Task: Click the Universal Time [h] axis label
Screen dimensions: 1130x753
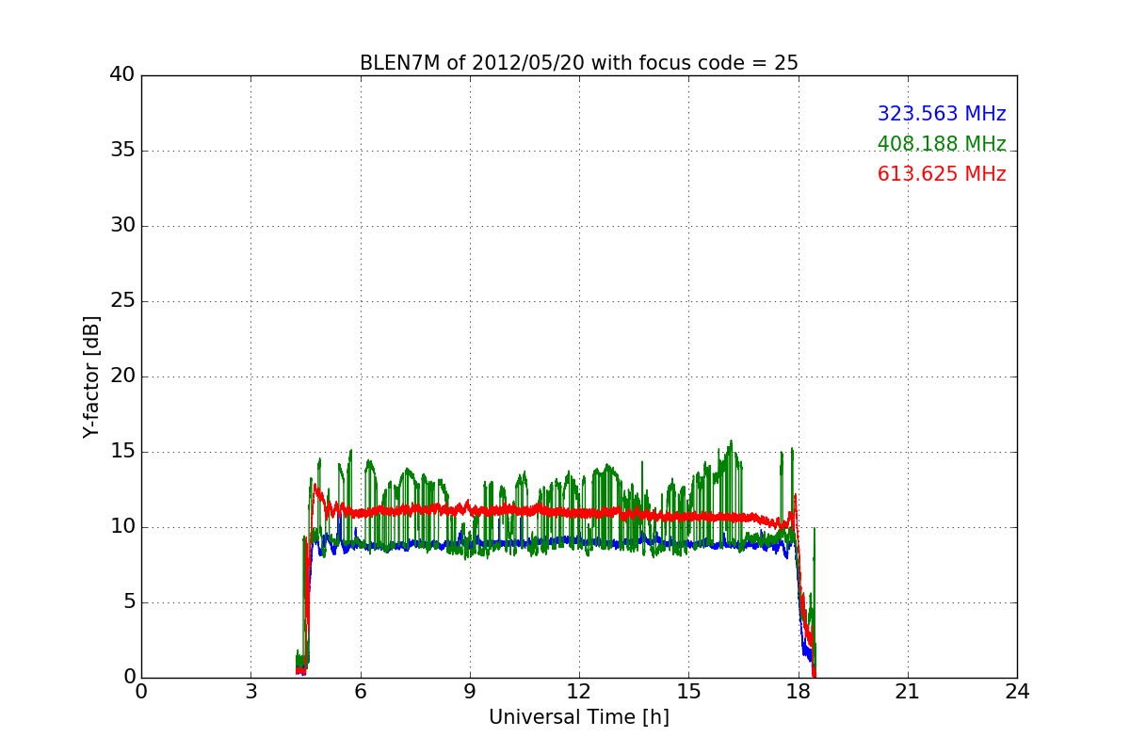Action: tap(578, 717)
